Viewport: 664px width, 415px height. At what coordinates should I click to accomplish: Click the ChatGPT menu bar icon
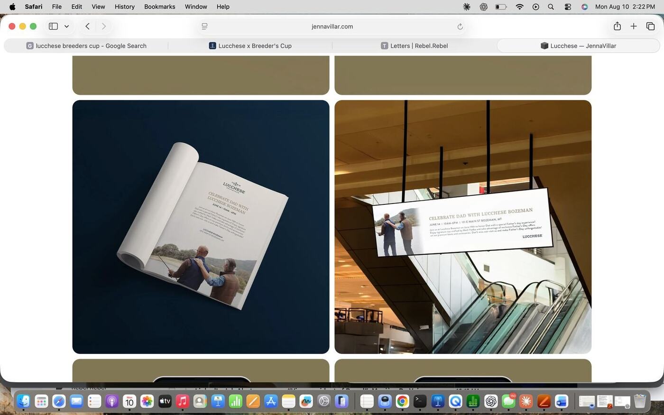click(x=484, y=7)
